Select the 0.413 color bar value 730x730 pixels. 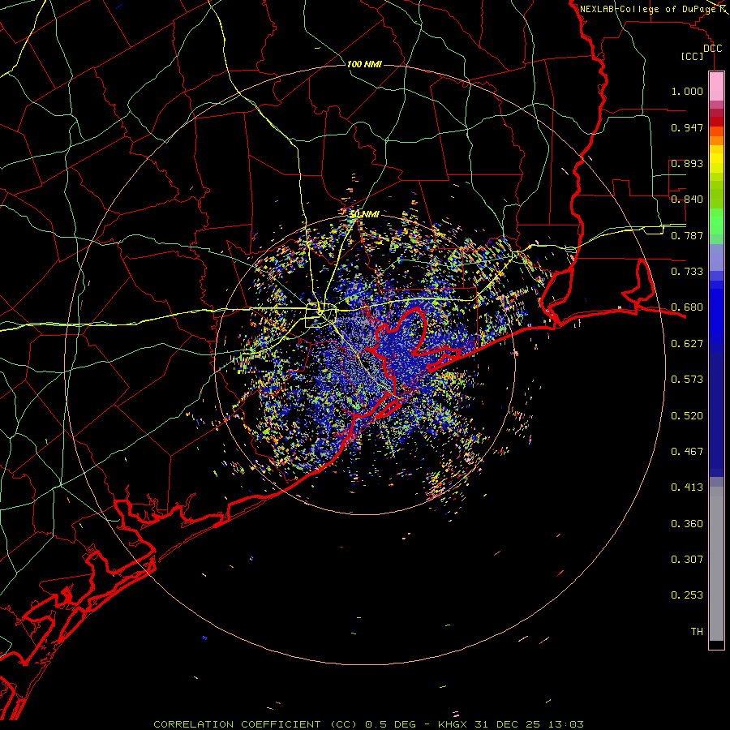coord(687,487)
